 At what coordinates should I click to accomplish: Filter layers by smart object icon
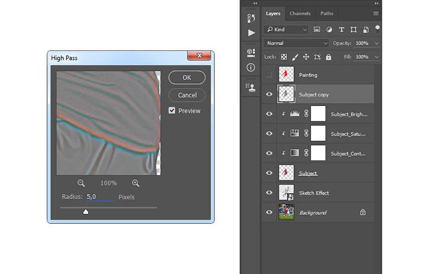(366, 30)
